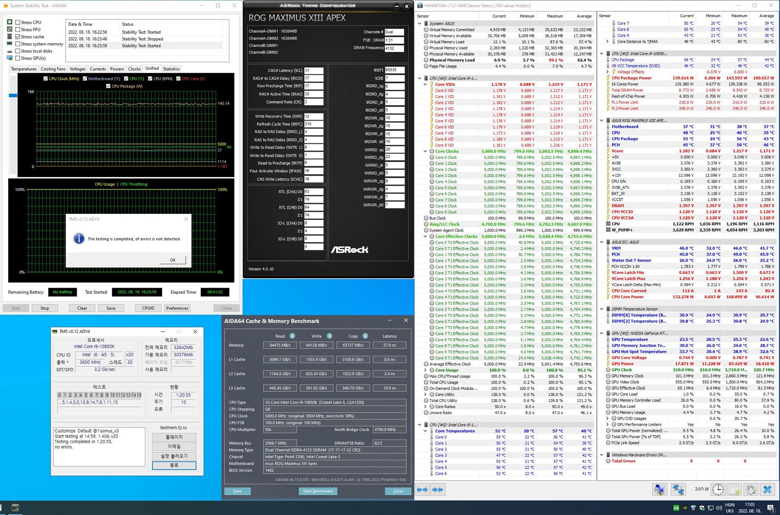Collapse ASUS ROG MAXIMUS XIII APEX group
Viewport: 780px width, 515px height.
(602, 120)
